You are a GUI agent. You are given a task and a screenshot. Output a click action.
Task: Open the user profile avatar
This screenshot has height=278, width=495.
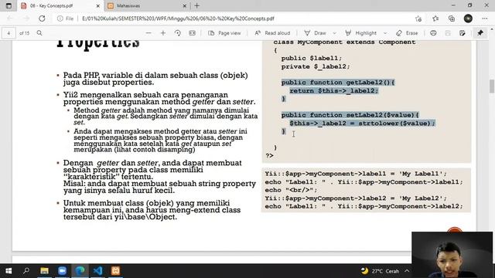[468, 19]
